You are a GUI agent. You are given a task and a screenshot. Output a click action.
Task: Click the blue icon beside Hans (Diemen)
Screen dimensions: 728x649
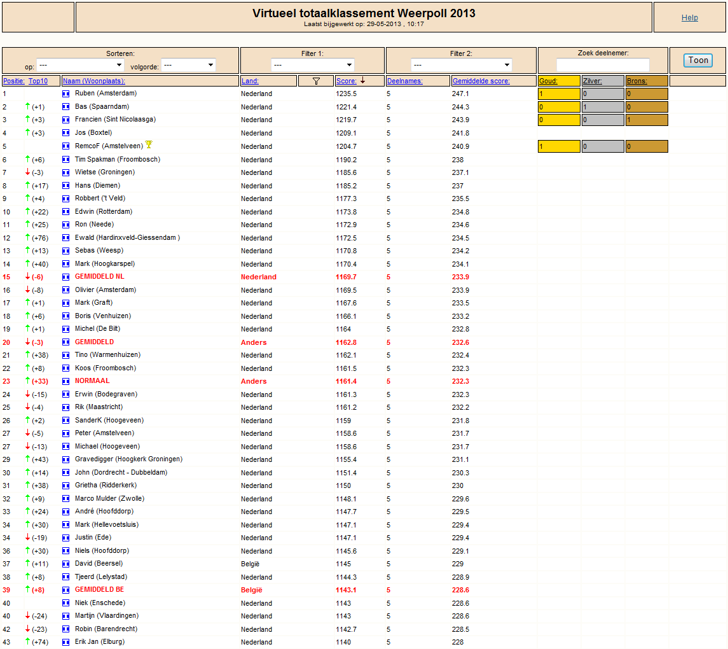pyautogui.click(x=66, y=186)
